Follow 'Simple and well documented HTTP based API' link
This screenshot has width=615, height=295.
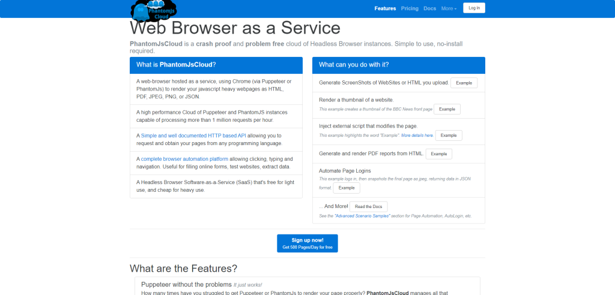pyautogui.click(x=193, y=136)
